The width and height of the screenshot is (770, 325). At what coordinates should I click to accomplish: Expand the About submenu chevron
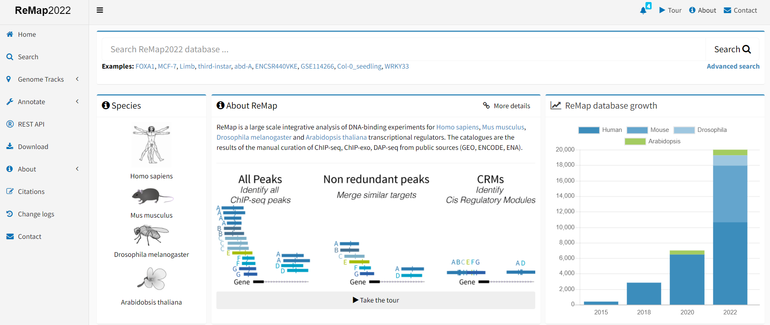coord(77,169)
